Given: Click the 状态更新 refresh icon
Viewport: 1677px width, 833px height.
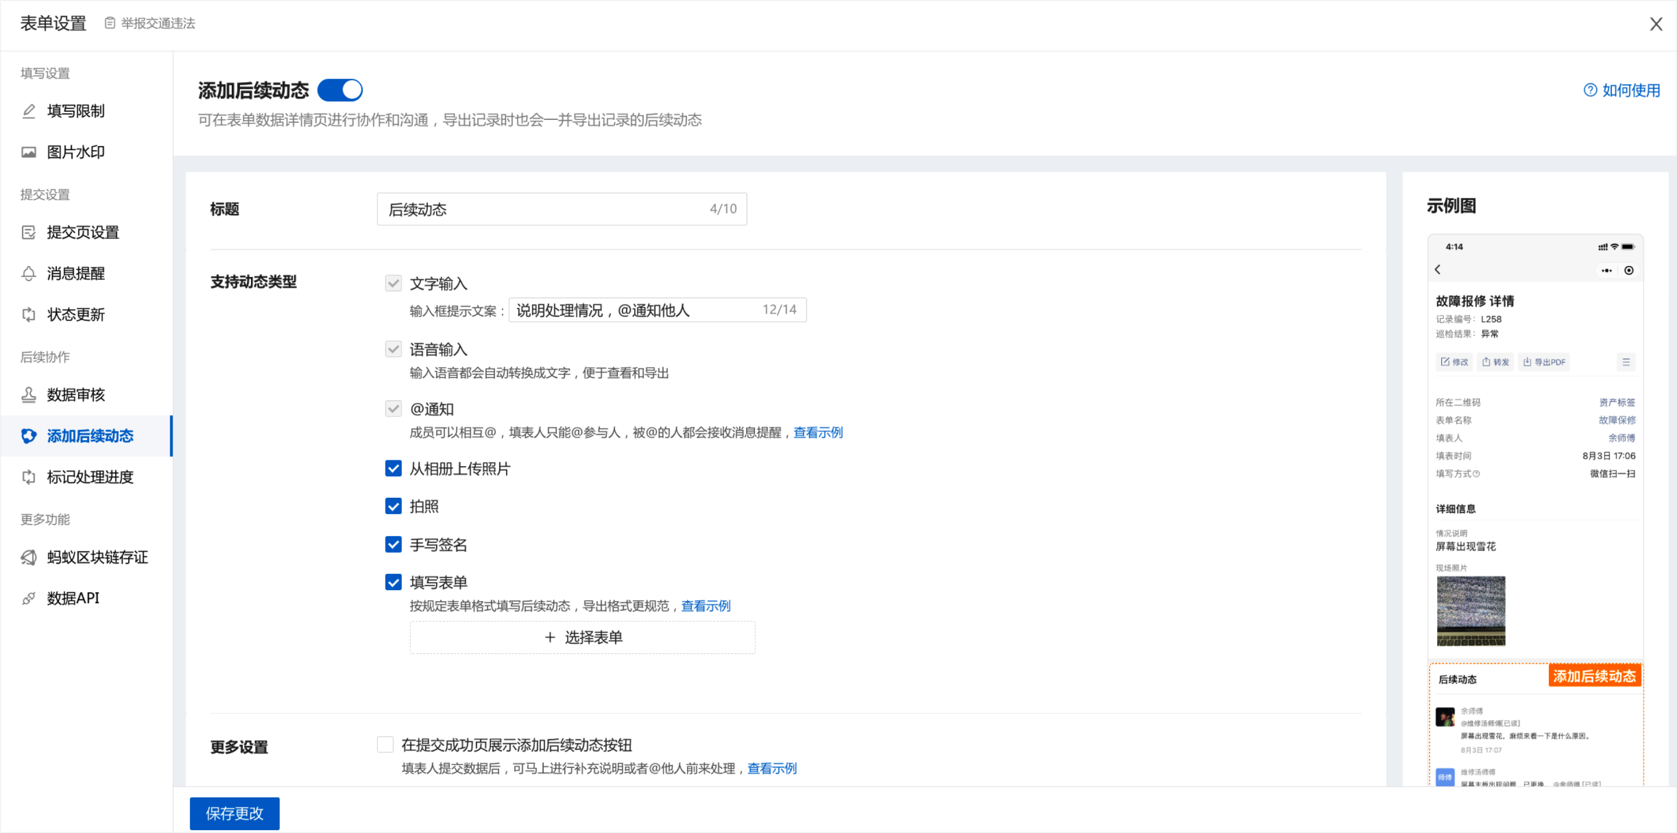Looking at the screenshot, I should tap(29, 314).
